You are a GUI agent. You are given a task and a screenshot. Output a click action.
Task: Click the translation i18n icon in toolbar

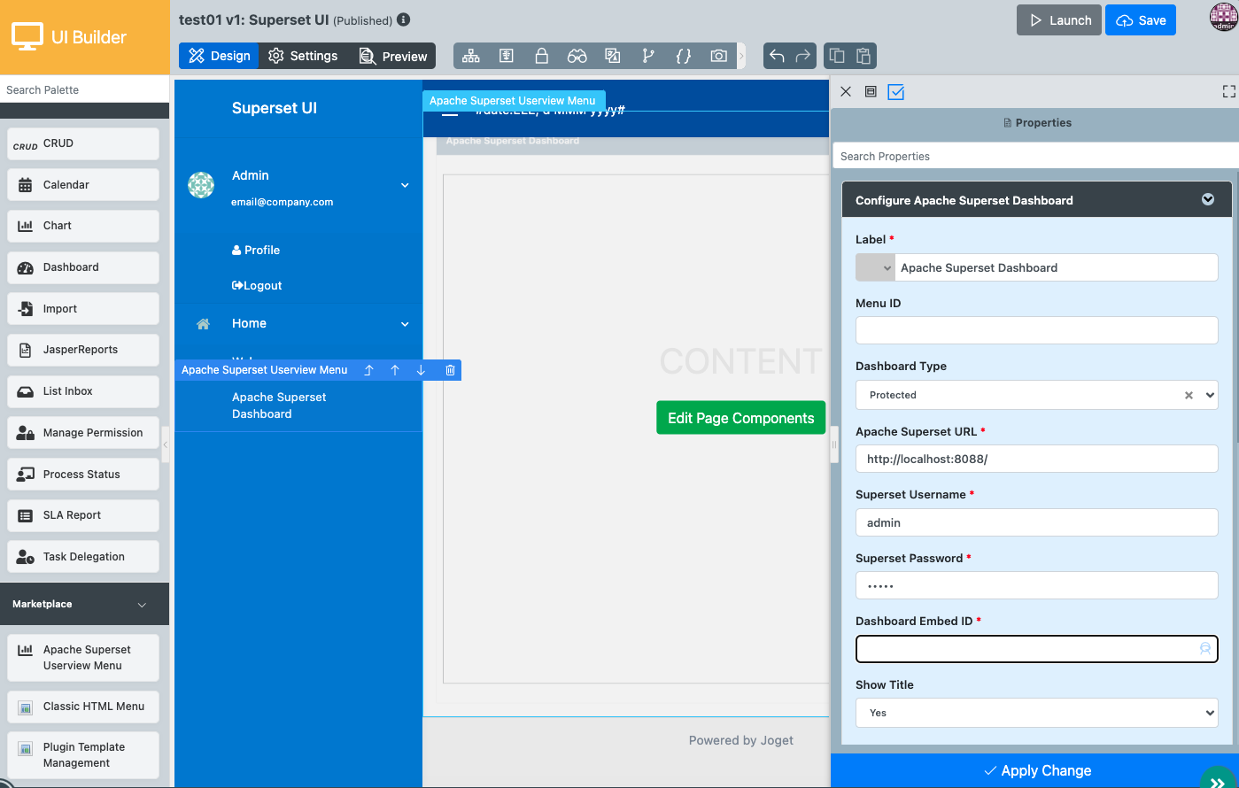click(612, 56)
